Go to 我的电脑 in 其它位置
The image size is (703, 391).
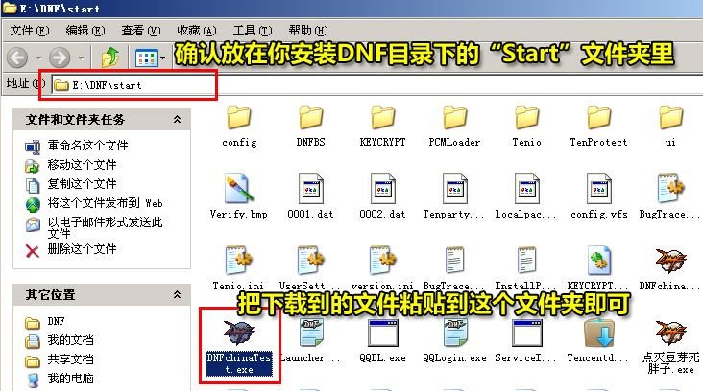coord(70,379)
